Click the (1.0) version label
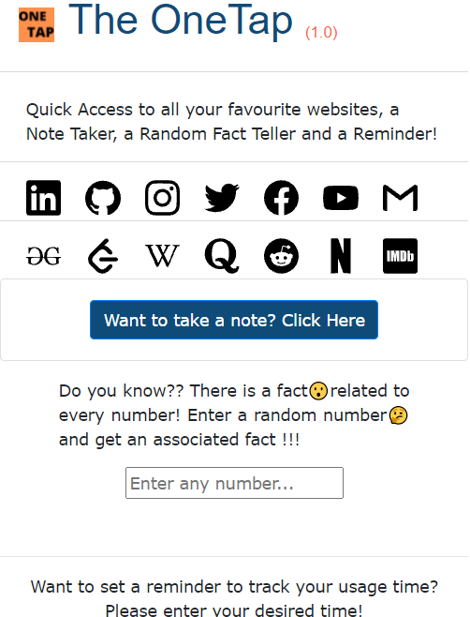This screenshot has height=617, width=470. [321, 32]
